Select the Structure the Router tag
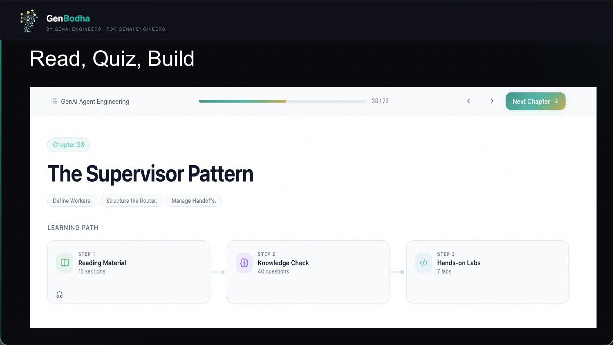The image size is (613, 345). tap(132, 201)
